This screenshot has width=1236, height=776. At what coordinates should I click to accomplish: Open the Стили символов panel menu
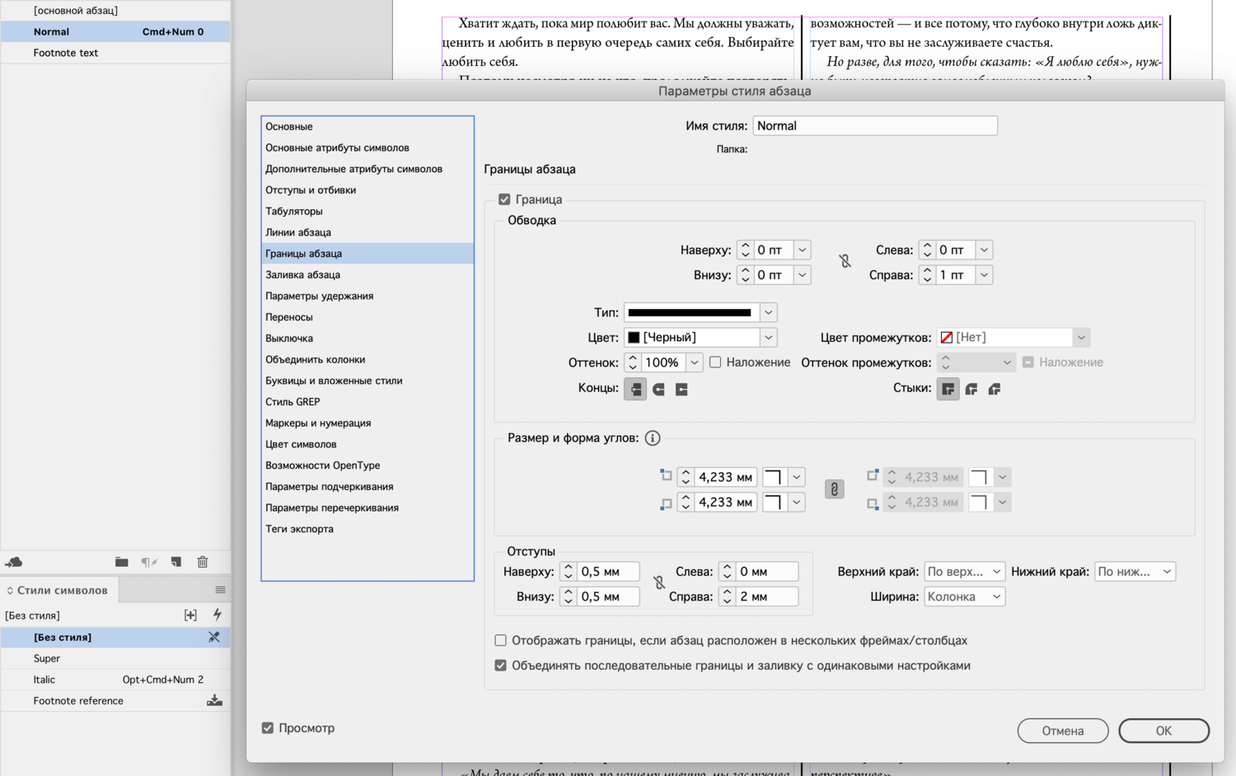[219, 589]
